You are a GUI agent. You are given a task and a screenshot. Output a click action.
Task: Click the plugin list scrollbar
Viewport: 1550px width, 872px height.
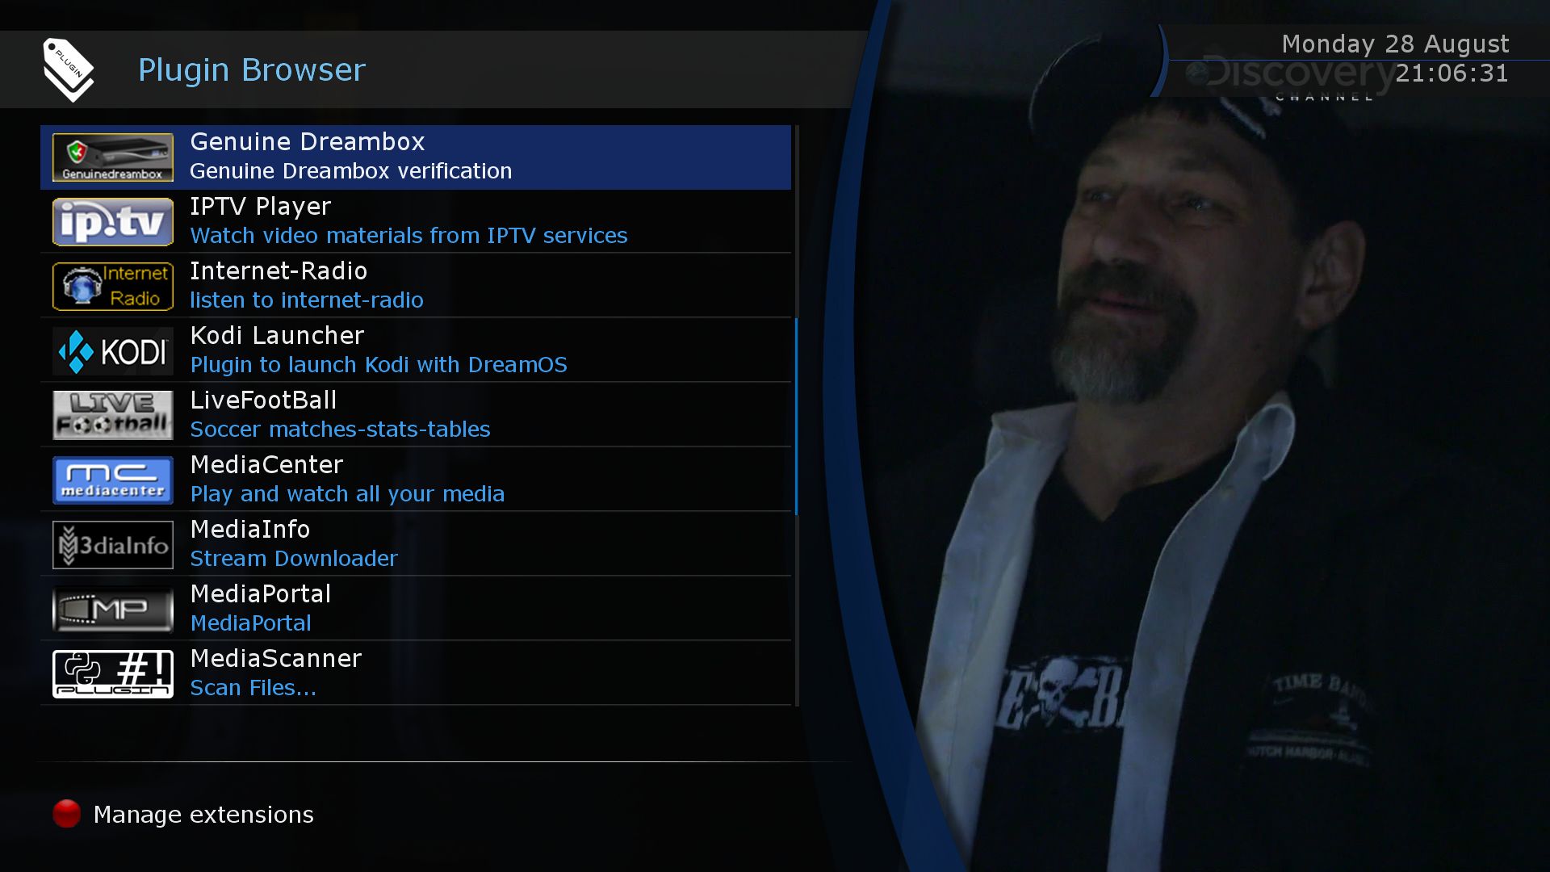tap(797, 416)
